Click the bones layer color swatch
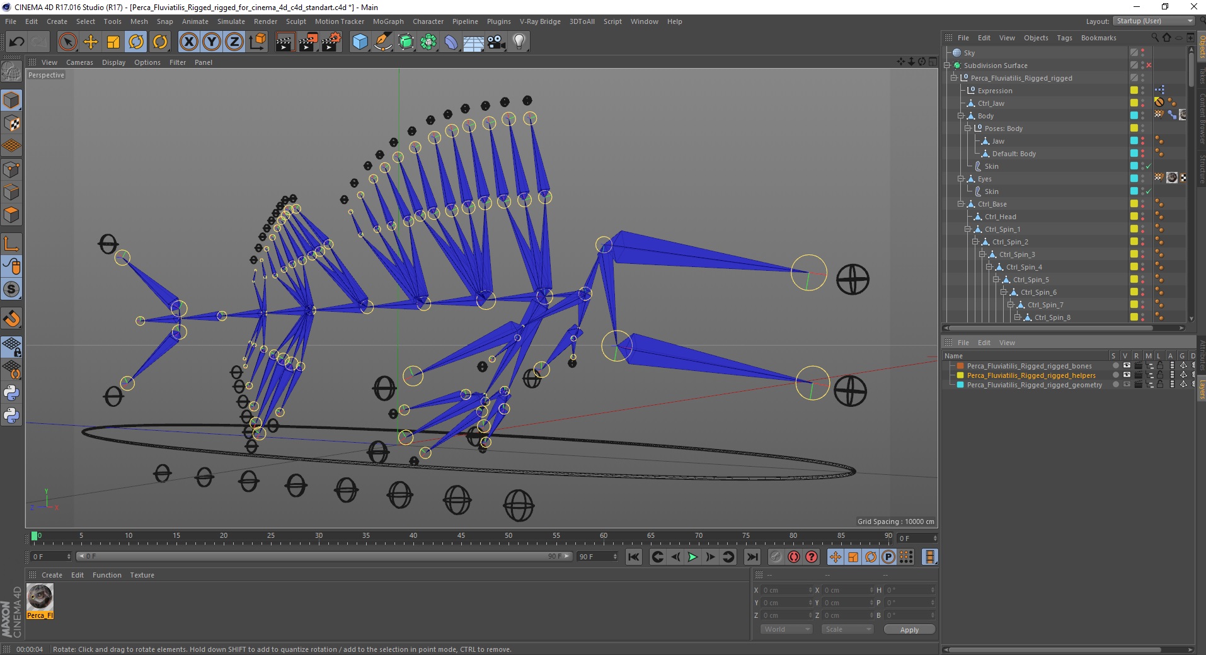1206x655 pixels. point(960,366)
